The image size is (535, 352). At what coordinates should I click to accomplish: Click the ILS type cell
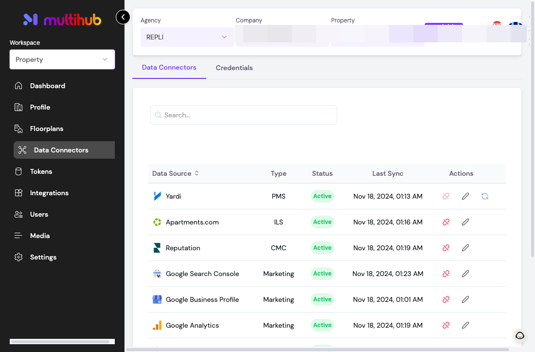278,222
